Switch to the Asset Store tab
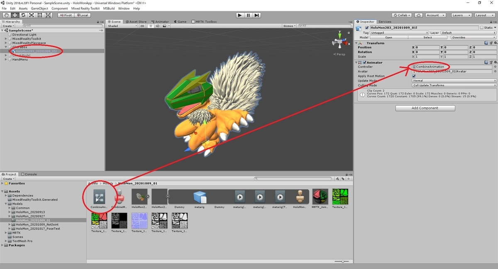 (x=136, y=22)
